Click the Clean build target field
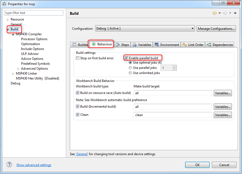 pos(173,115)
